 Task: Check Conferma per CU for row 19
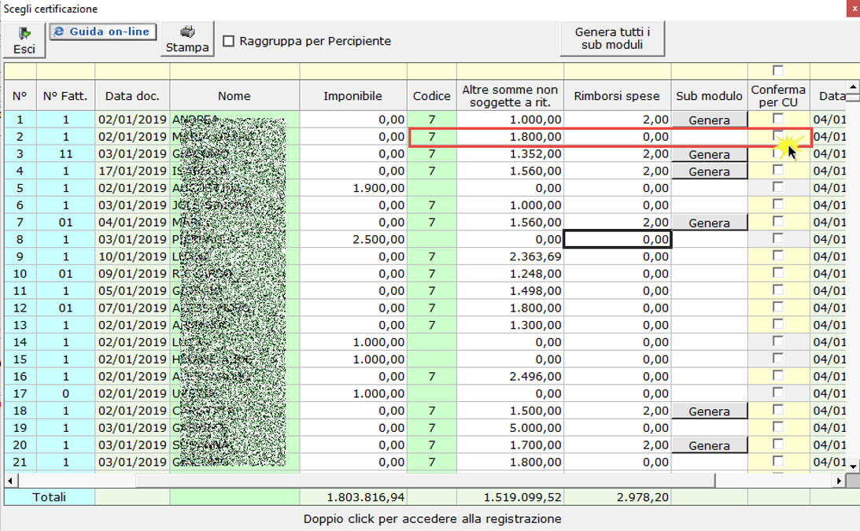click(777, 426)
